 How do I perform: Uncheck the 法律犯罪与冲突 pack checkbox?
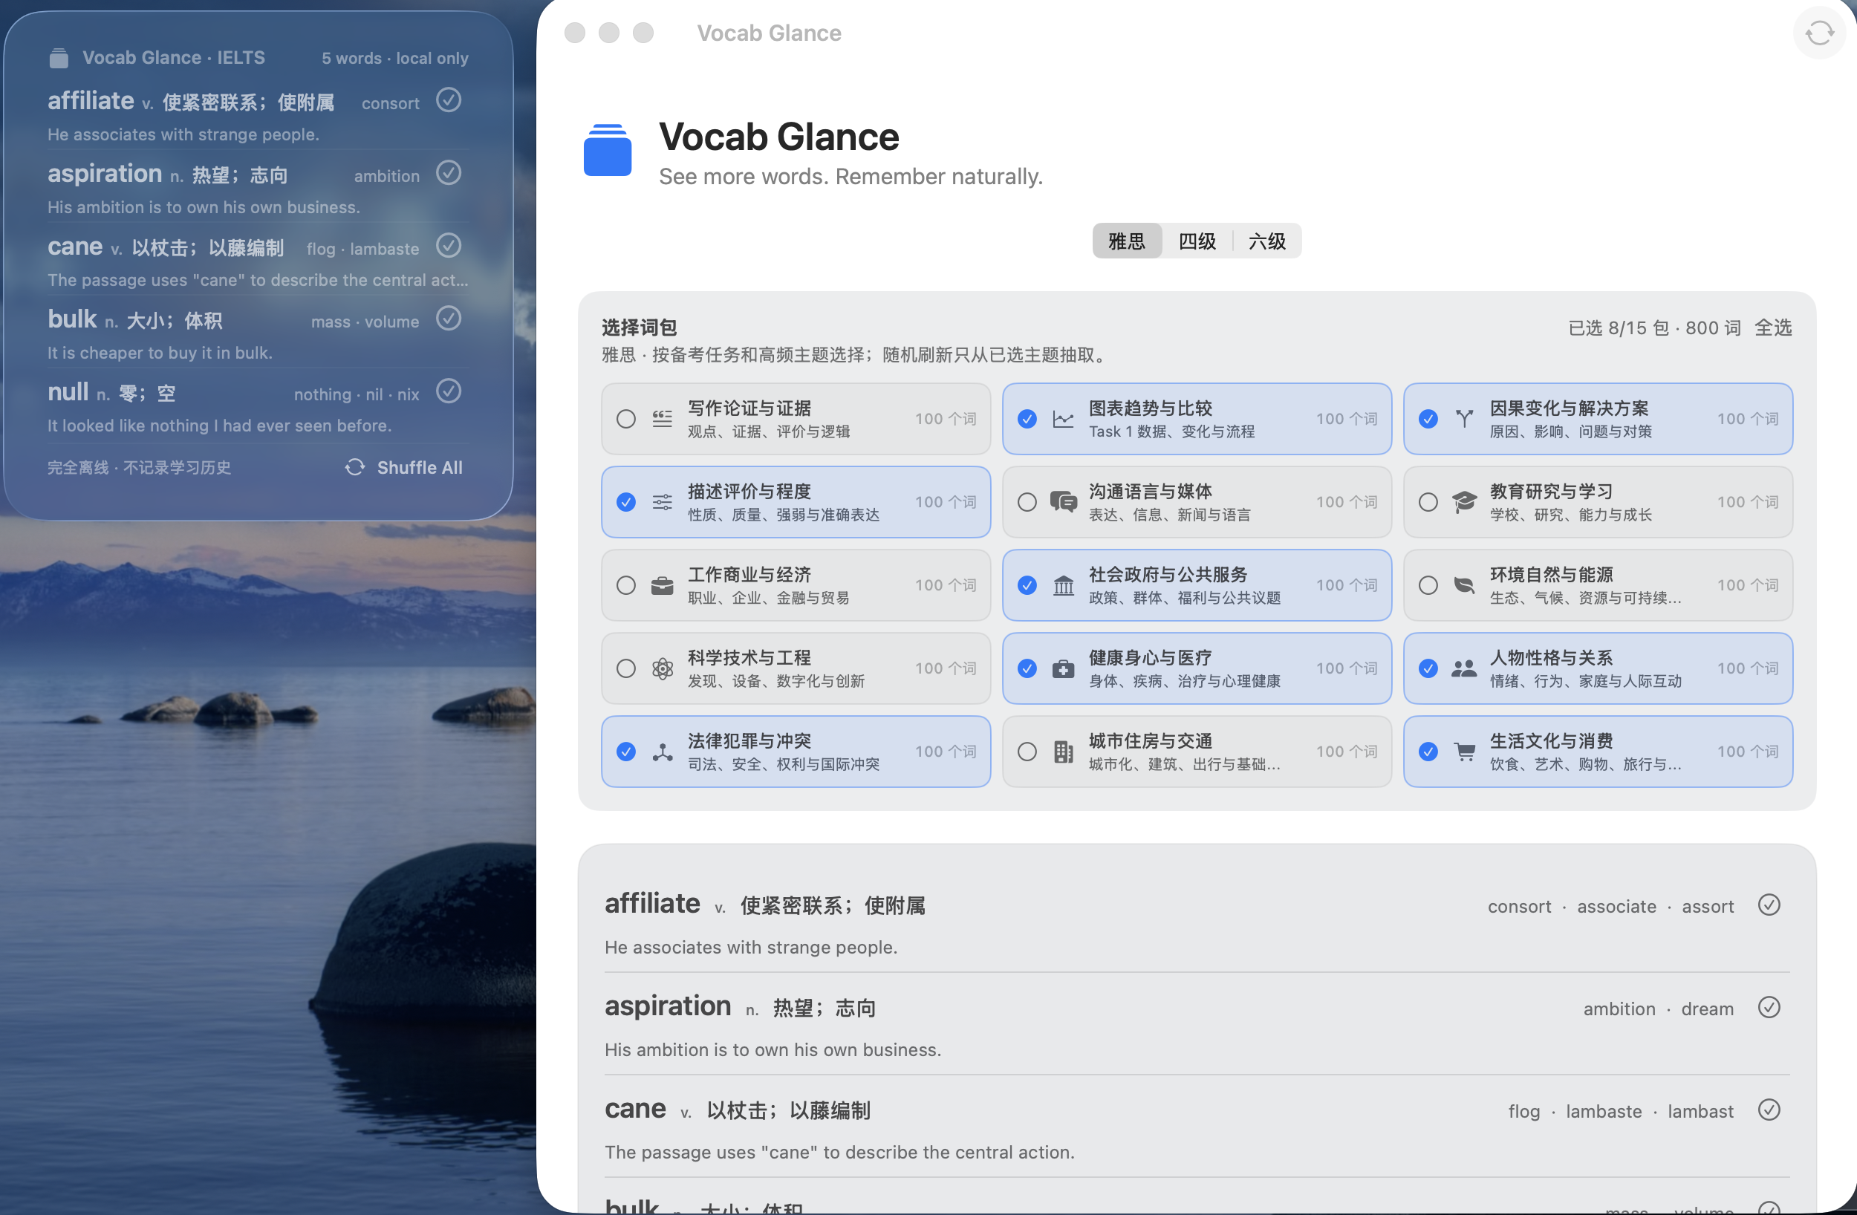coord(625,752)
